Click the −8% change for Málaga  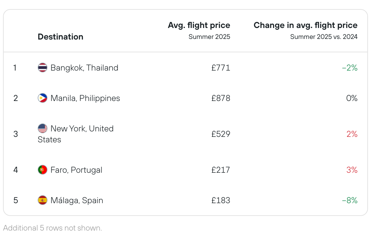[350, 200]
